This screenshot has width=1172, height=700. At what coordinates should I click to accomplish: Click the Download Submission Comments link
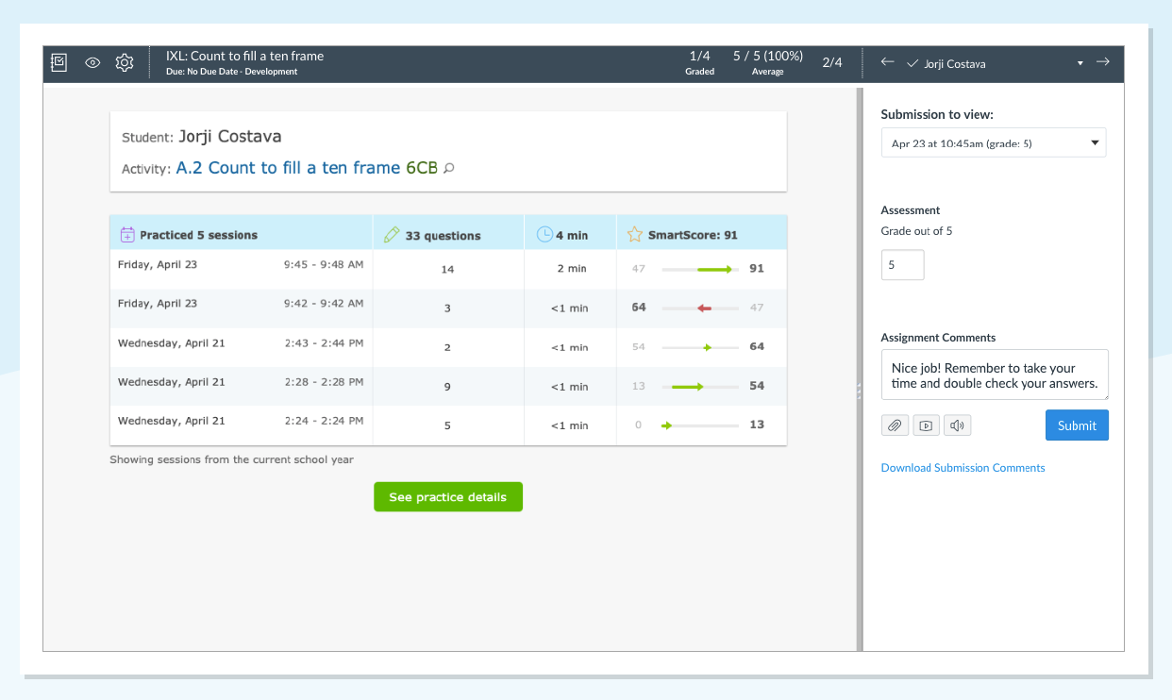963,468
